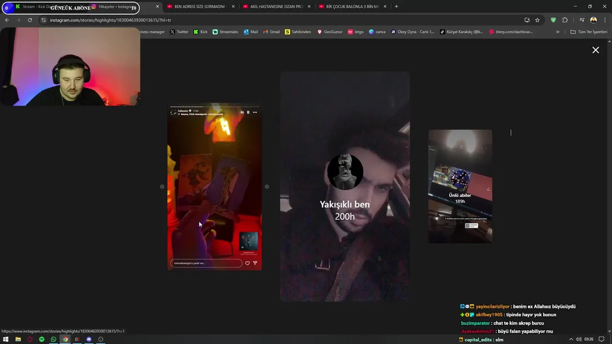612x344 pixels.
Task: Open the media control toolbar icon
Action: coord(582,20)
